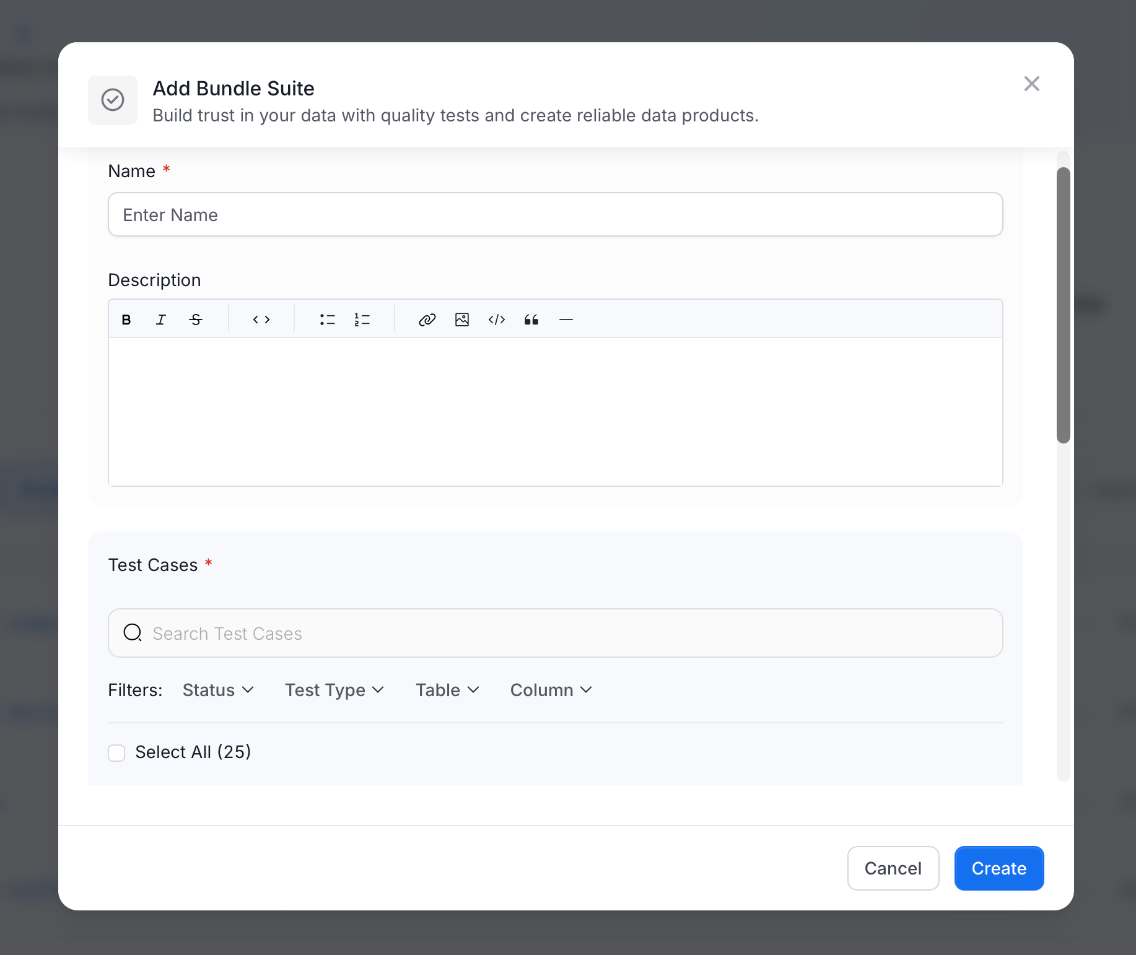
Task: Click the magnifier icon in test case search
Action: pyautogui.click(x=133, y=633)
